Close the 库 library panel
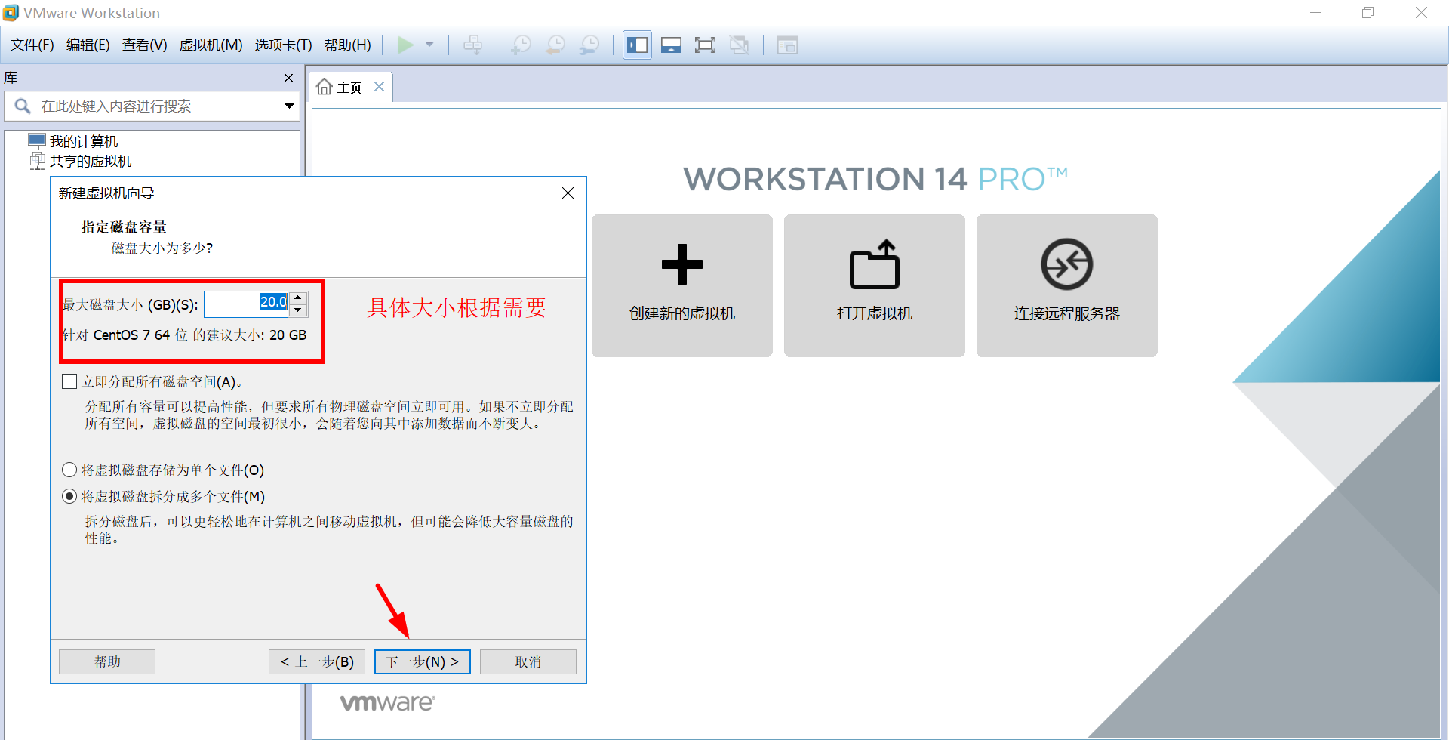 288,78
